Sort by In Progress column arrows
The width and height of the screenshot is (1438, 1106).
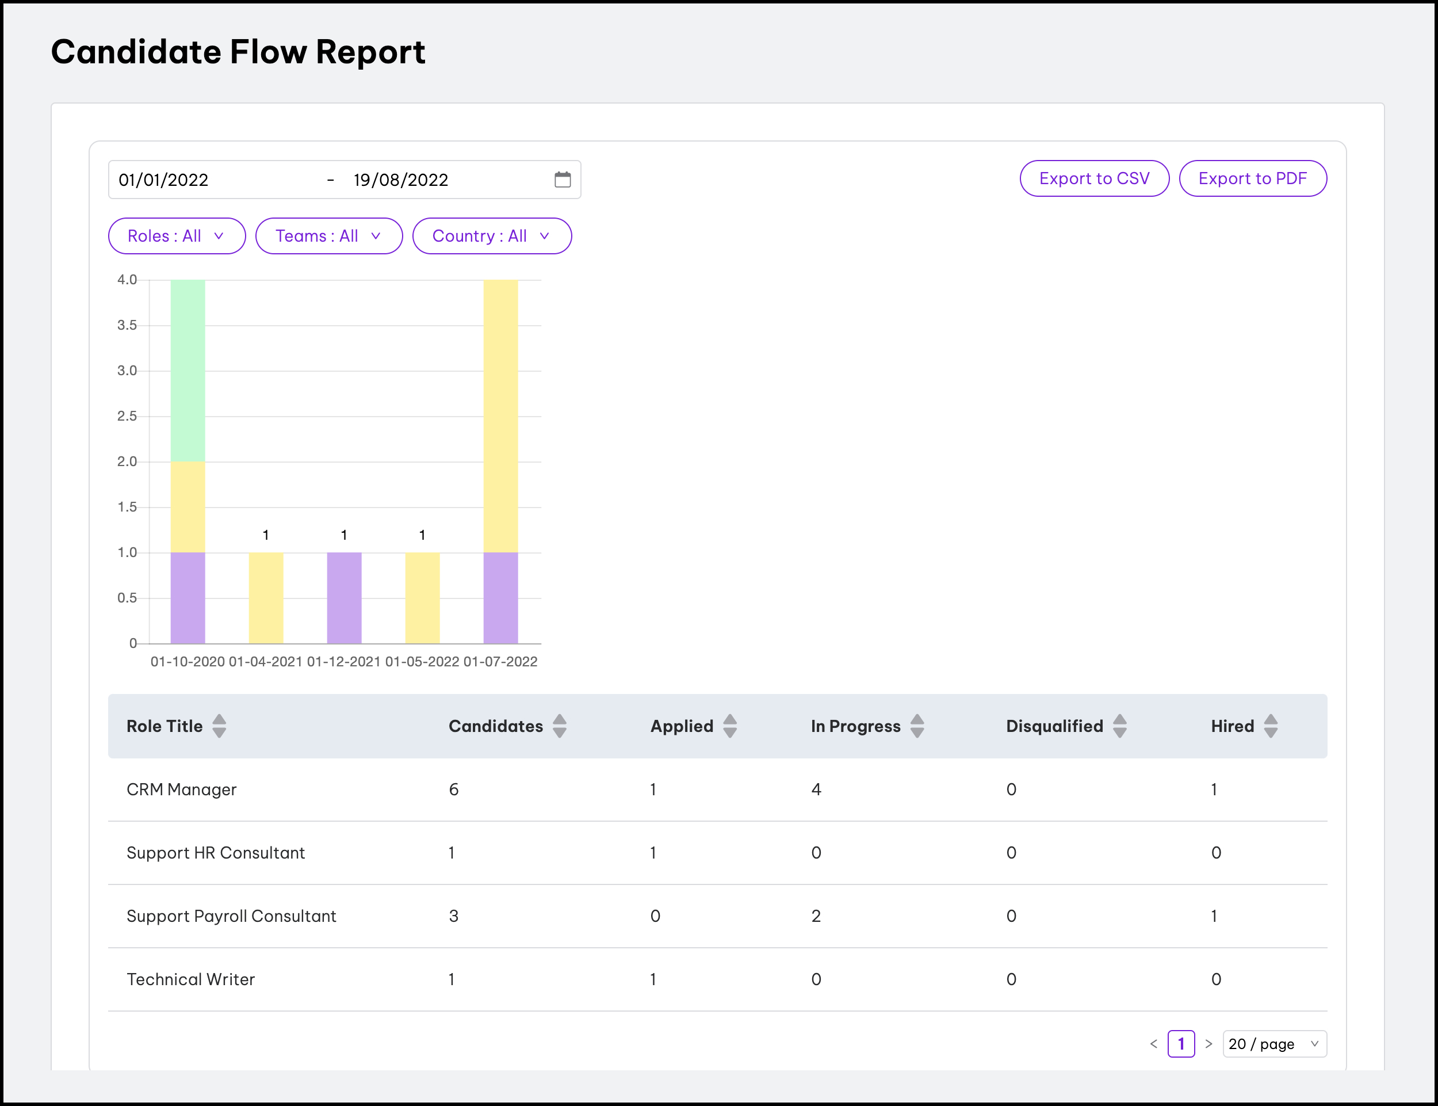pos(917,726)
